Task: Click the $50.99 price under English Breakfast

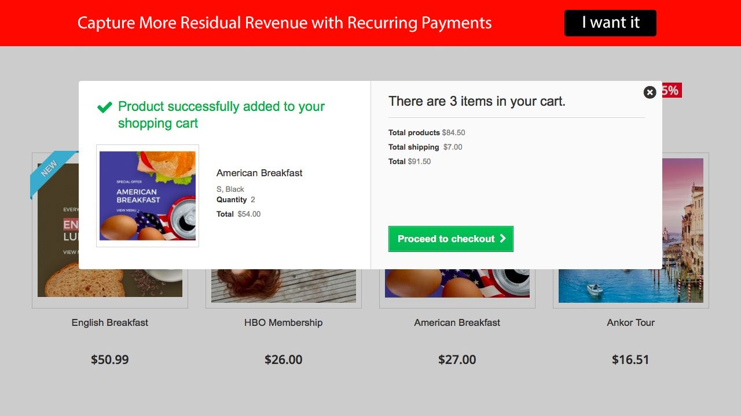Action: [x=110, y=359]
